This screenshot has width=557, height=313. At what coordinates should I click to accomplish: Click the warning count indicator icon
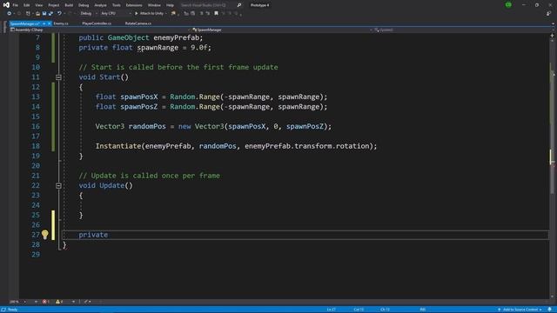pyautogui.click(x=59, y=302)
